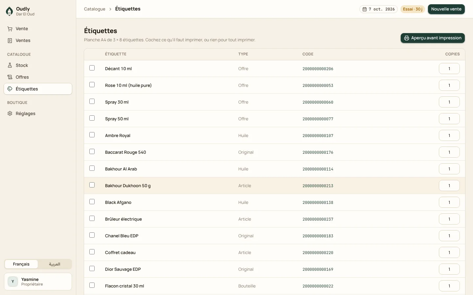Click the printer icon in Aperçu button

407,38
